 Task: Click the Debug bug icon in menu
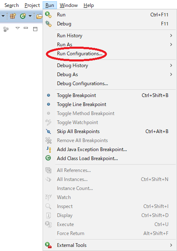tap(48, 24)
